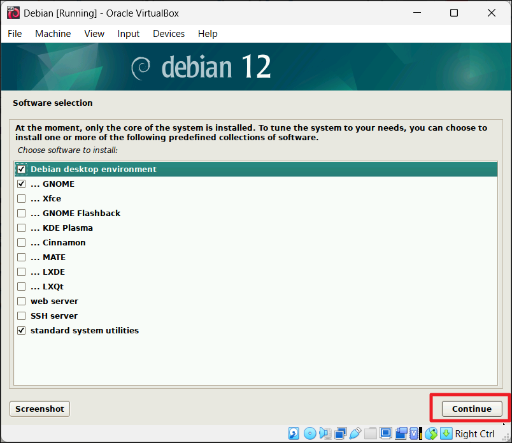This screenshot has height=443, width=512.
Task: Expand the View menu
Action: (94, 34)
